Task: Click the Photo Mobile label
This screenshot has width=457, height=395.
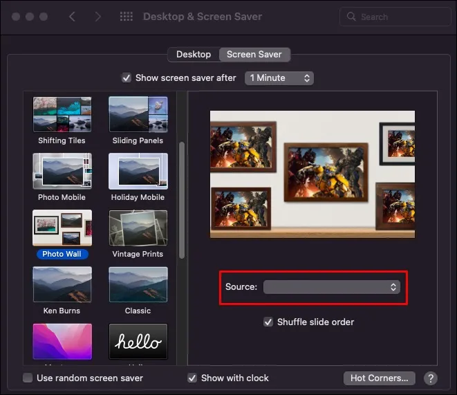Action: [x=62, y=197]
